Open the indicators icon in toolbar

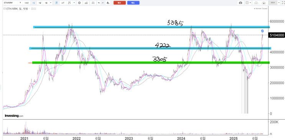87,3
